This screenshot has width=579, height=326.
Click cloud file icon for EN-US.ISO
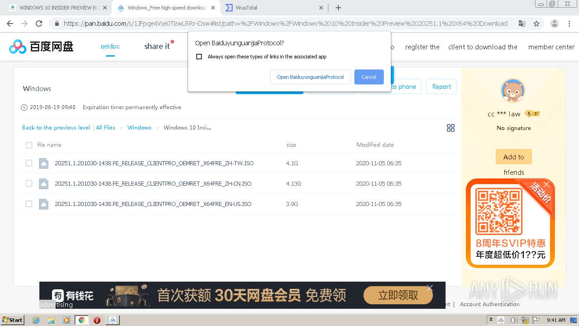tap(43, 204)
